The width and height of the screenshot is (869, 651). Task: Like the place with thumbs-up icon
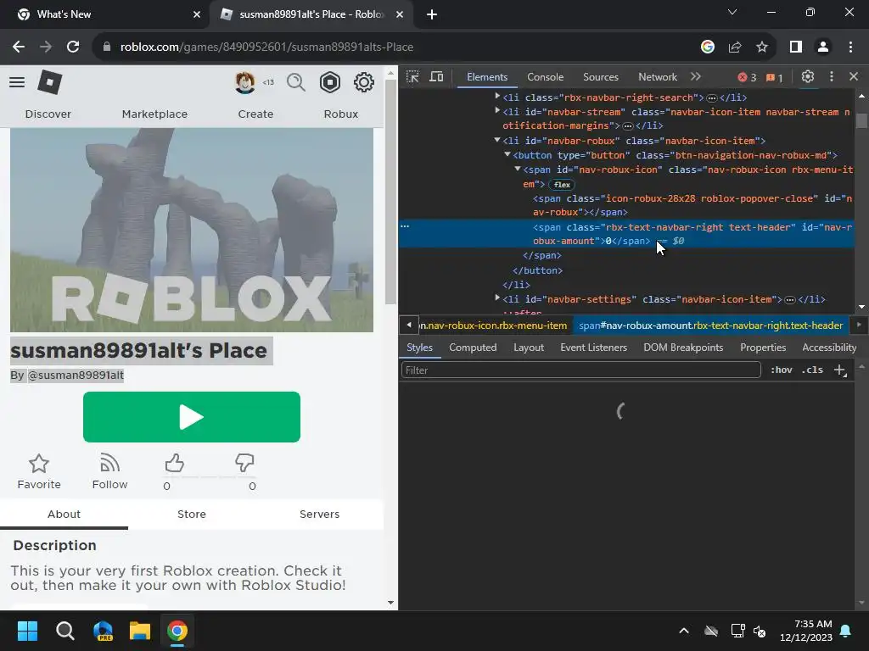point(174,464)
